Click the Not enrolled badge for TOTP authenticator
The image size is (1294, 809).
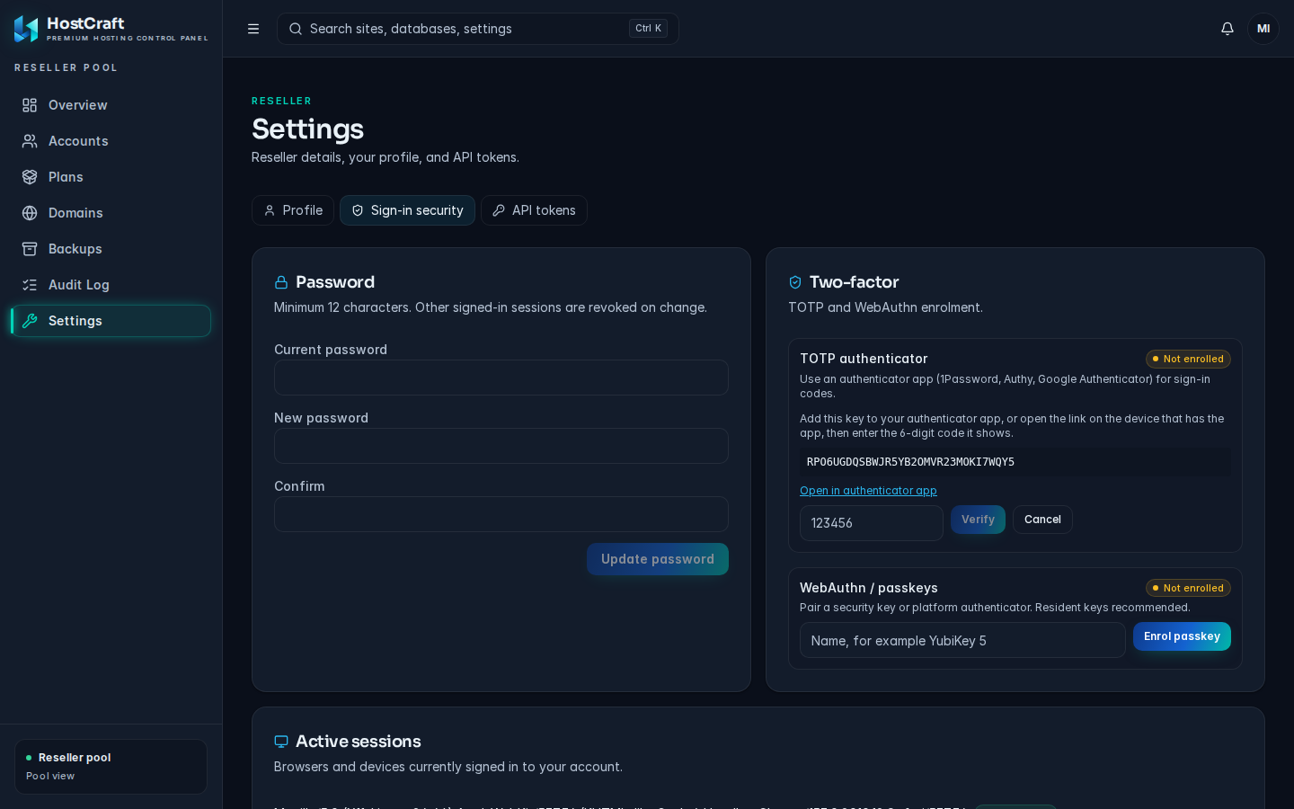click(1188, 359)
